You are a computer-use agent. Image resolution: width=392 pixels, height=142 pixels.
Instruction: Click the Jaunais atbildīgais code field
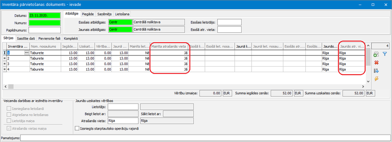pyautogui.click(x=120, y=29)
